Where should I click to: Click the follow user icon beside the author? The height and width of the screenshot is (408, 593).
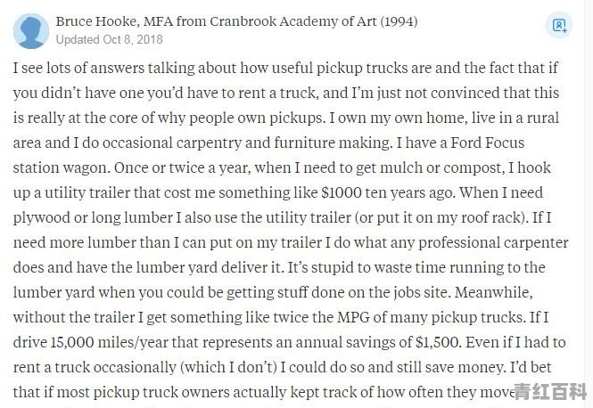coord(559,25)
